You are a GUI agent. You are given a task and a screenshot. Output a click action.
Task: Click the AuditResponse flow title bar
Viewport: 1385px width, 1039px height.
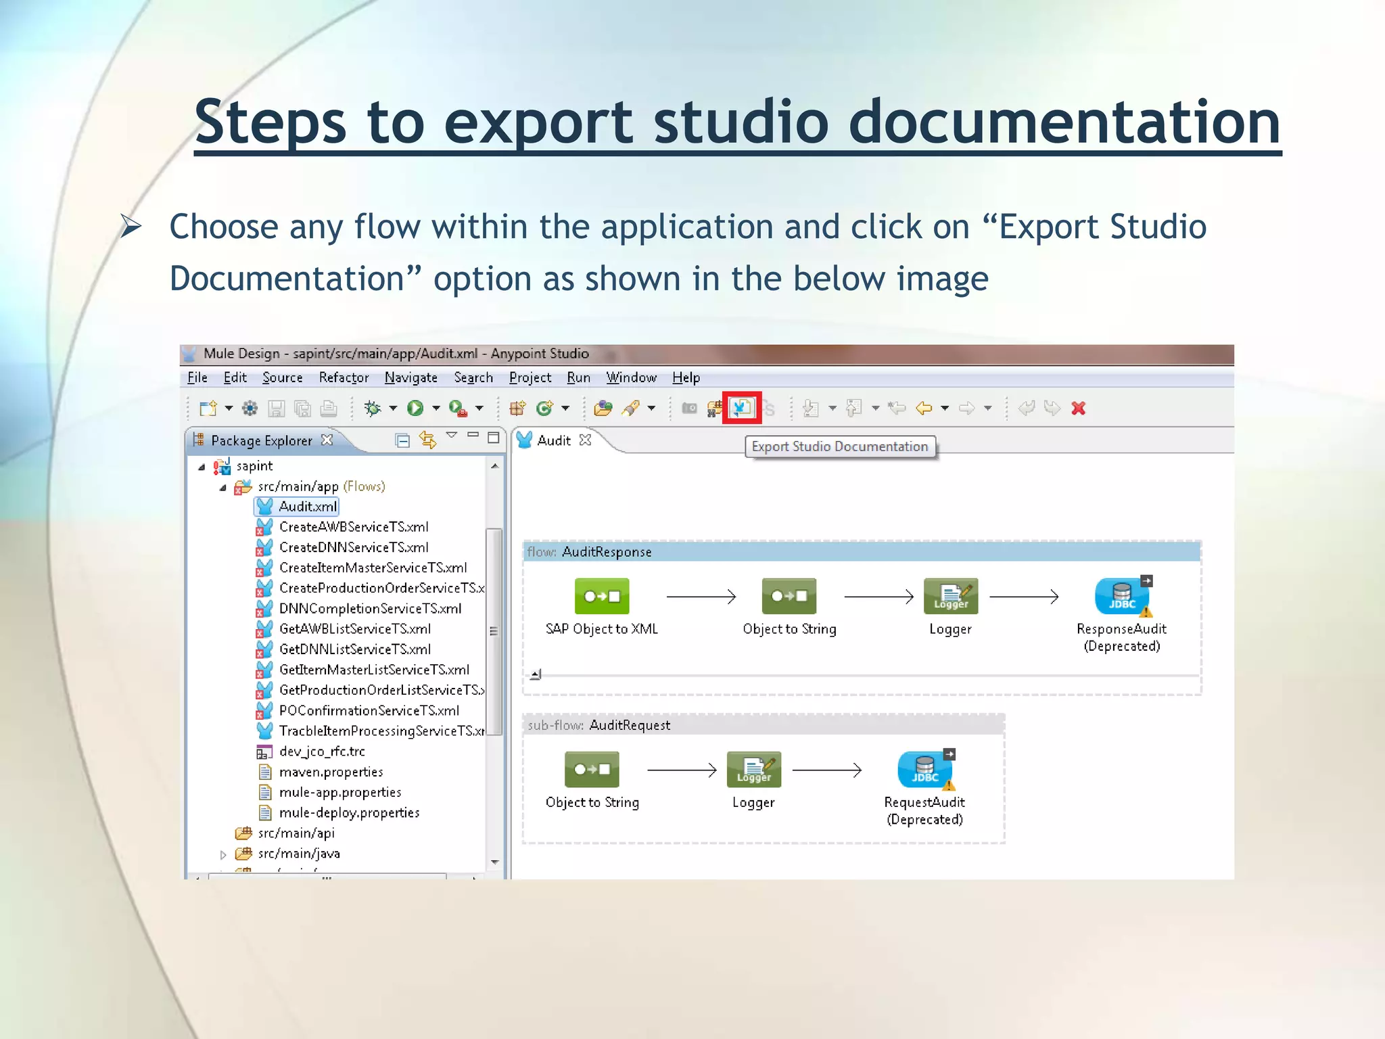pos(862,552)
